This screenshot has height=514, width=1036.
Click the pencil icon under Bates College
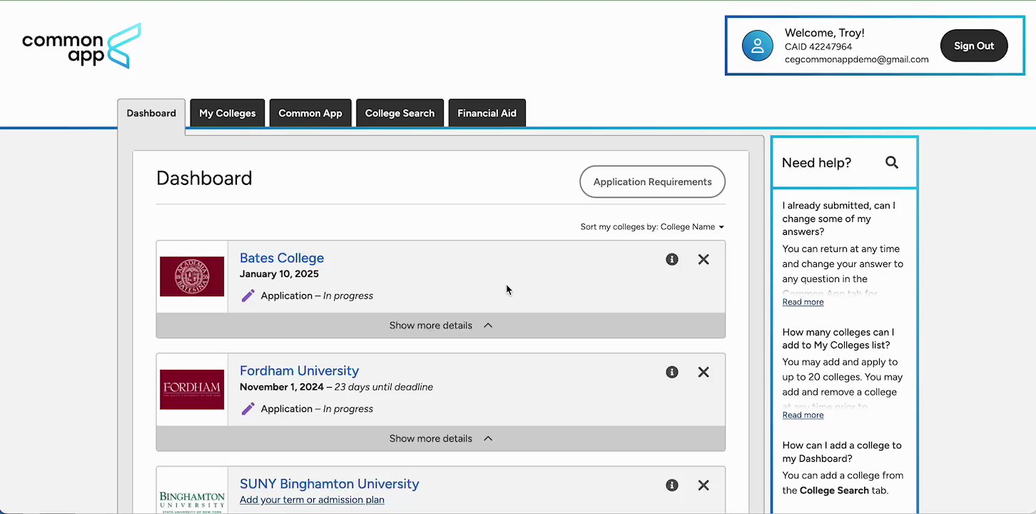(248, 296)
